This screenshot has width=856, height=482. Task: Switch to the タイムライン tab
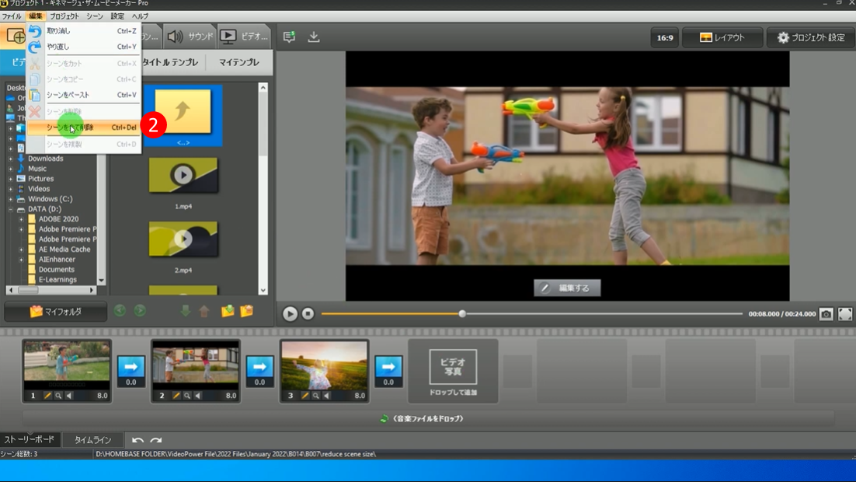(92, 440)
